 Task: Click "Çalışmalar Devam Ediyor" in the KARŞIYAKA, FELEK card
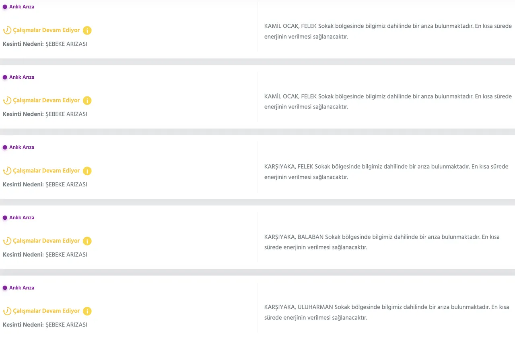(x=46, y=171)
